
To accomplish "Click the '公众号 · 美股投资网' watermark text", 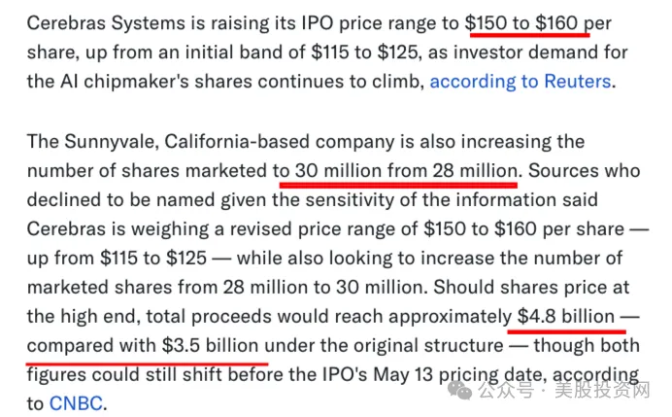I will [564, 391].
